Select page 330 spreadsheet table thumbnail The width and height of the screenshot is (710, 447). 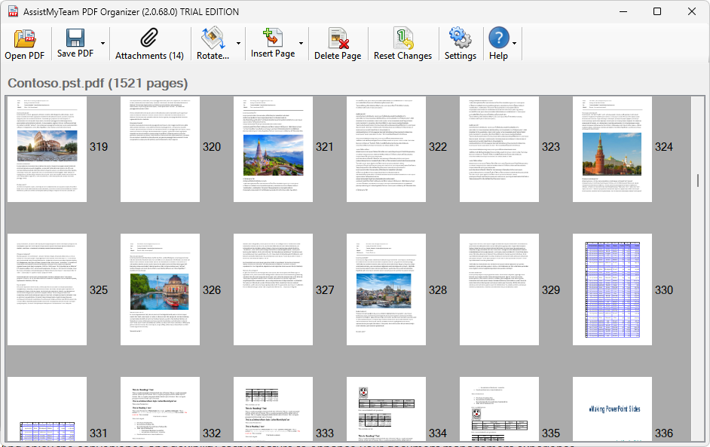612,289
